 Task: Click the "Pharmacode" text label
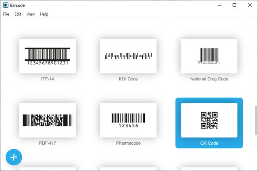pyautogui.click(x=128, y=143)
